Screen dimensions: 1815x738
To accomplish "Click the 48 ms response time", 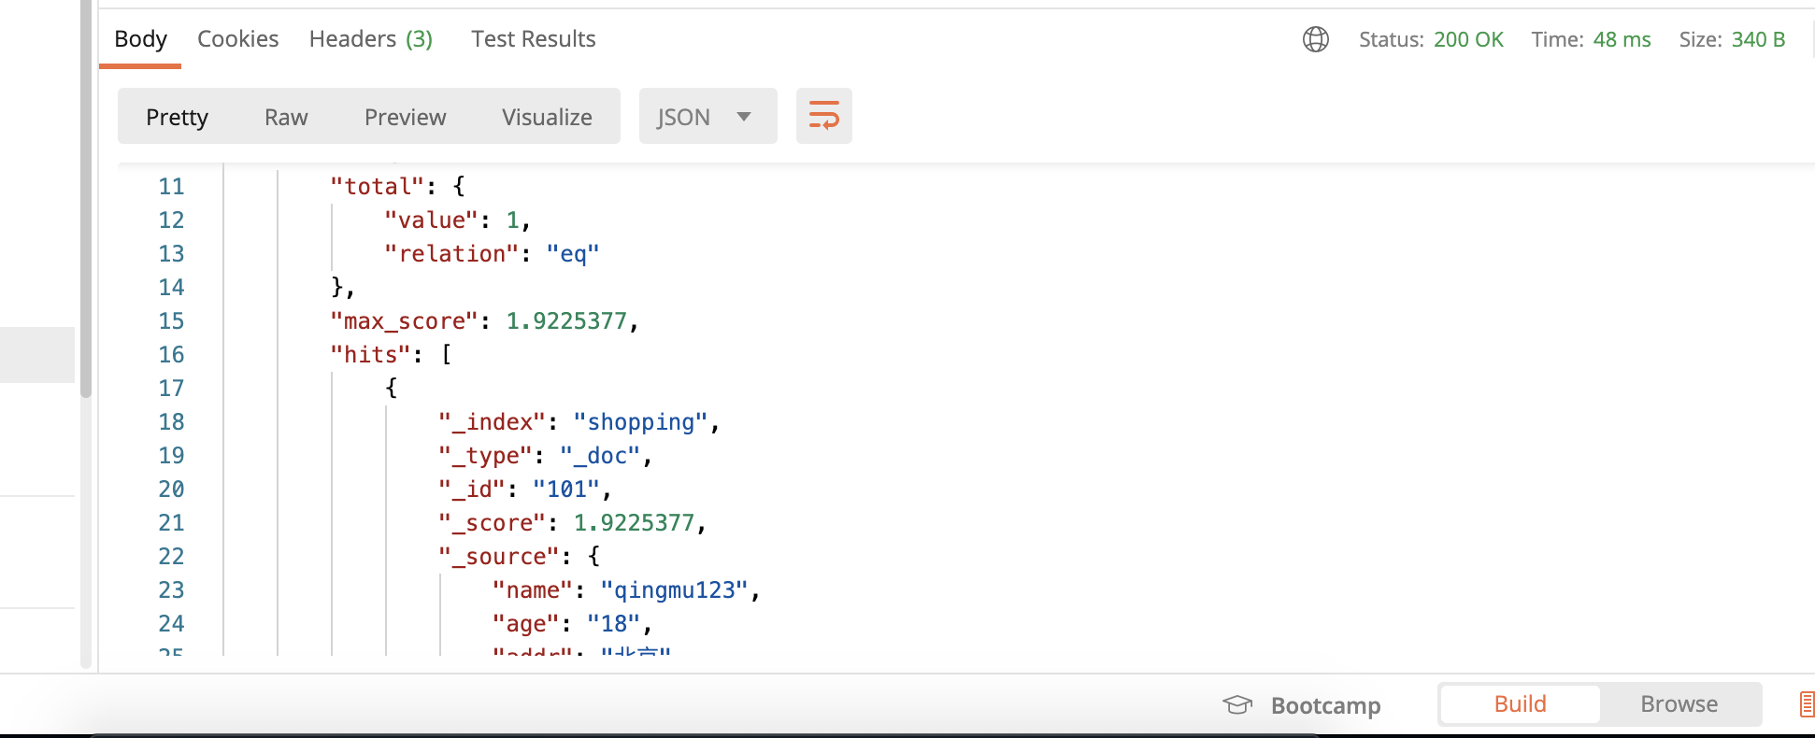I will 1622,39.
